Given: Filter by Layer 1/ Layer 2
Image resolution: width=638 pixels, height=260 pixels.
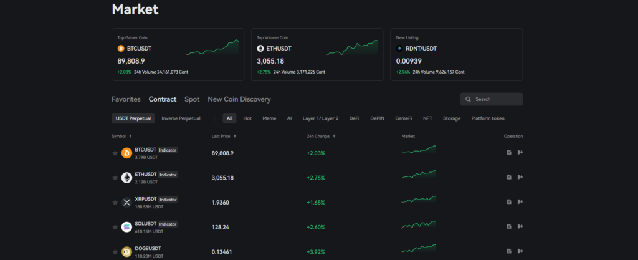Looking at the screenshot, I should (321, 118).
